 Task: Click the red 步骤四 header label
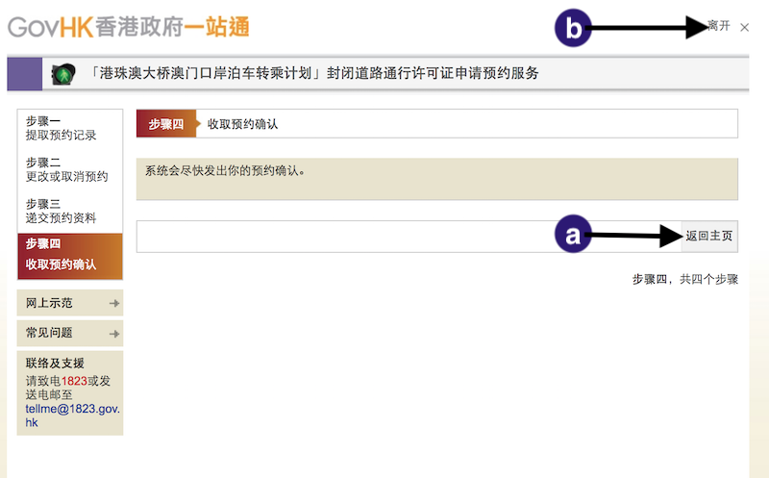(x=166, y=124)
